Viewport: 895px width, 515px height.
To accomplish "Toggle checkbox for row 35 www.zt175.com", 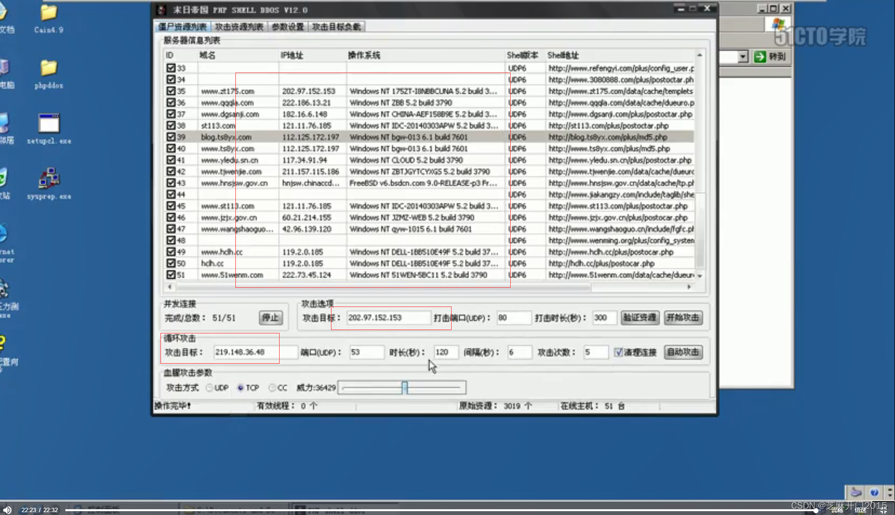I will (171, 91).
